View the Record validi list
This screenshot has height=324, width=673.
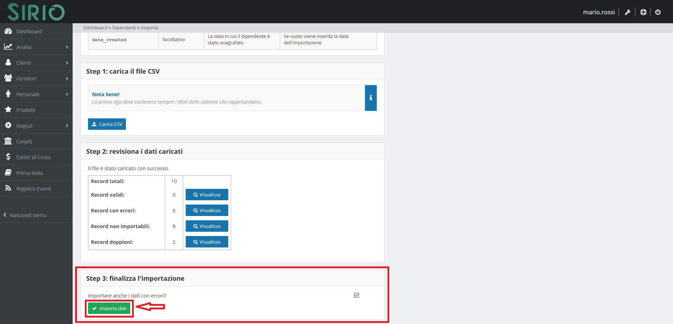[207, 195]
